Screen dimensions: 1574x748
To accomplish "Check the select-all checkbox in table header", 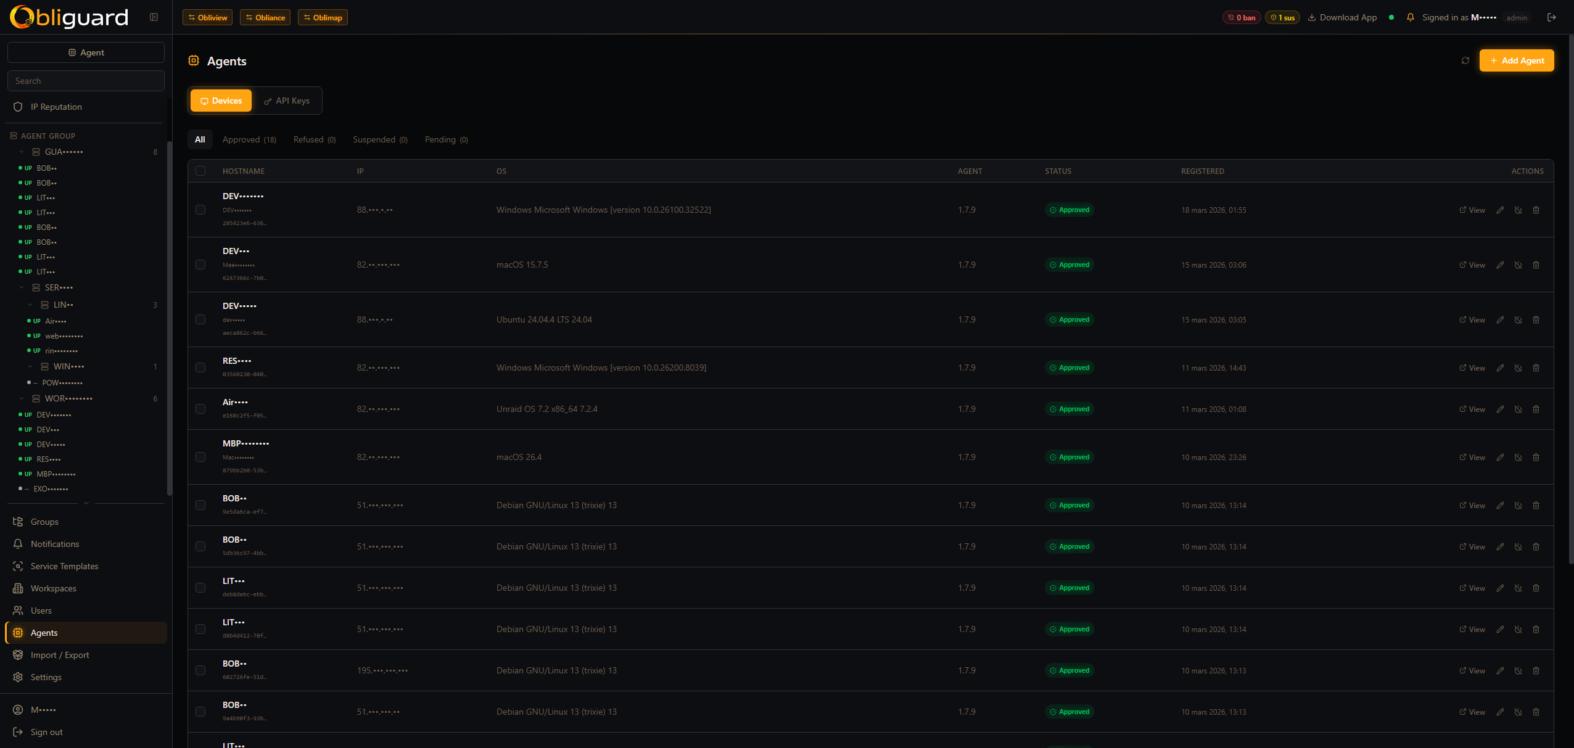I will (200, 171).
